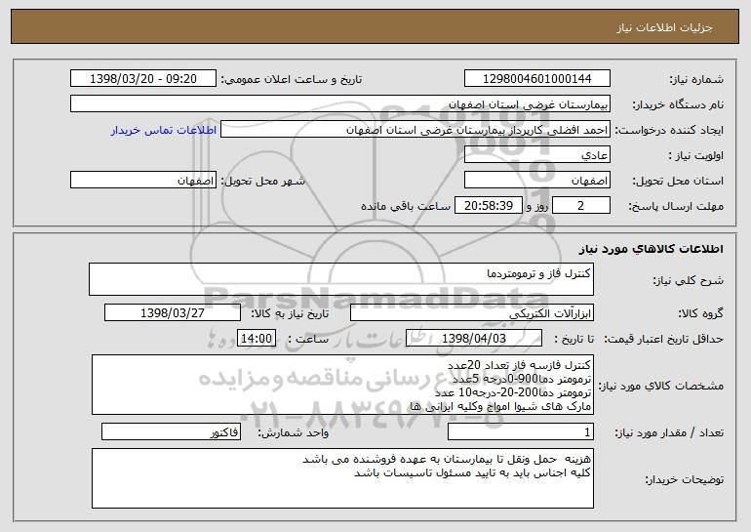Click the label شماره نیاز
The width and height of the screenshot is (751, 532).
(x=696, y=79)
